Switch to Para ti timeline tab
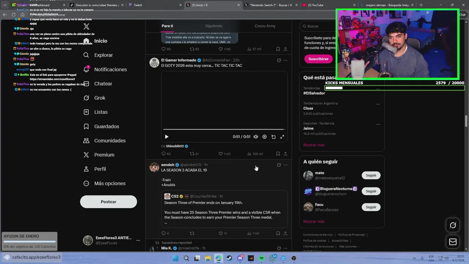The width and height of the screenshot is (469, 264). [167, 26]
